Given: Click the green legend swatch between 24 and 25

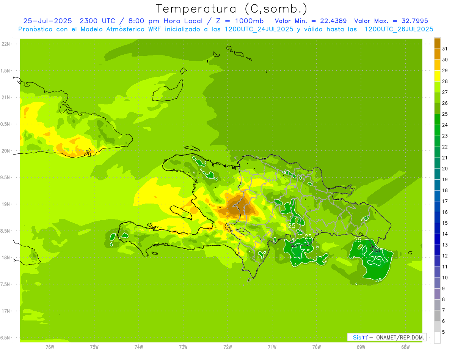Looking at the screenshot, I should pos(437,119).
